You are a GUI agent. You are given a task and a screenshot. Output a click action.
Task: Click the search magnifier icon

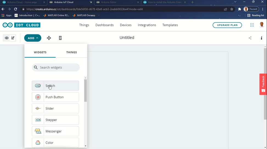pyautogui.click(x=36, y=67)
